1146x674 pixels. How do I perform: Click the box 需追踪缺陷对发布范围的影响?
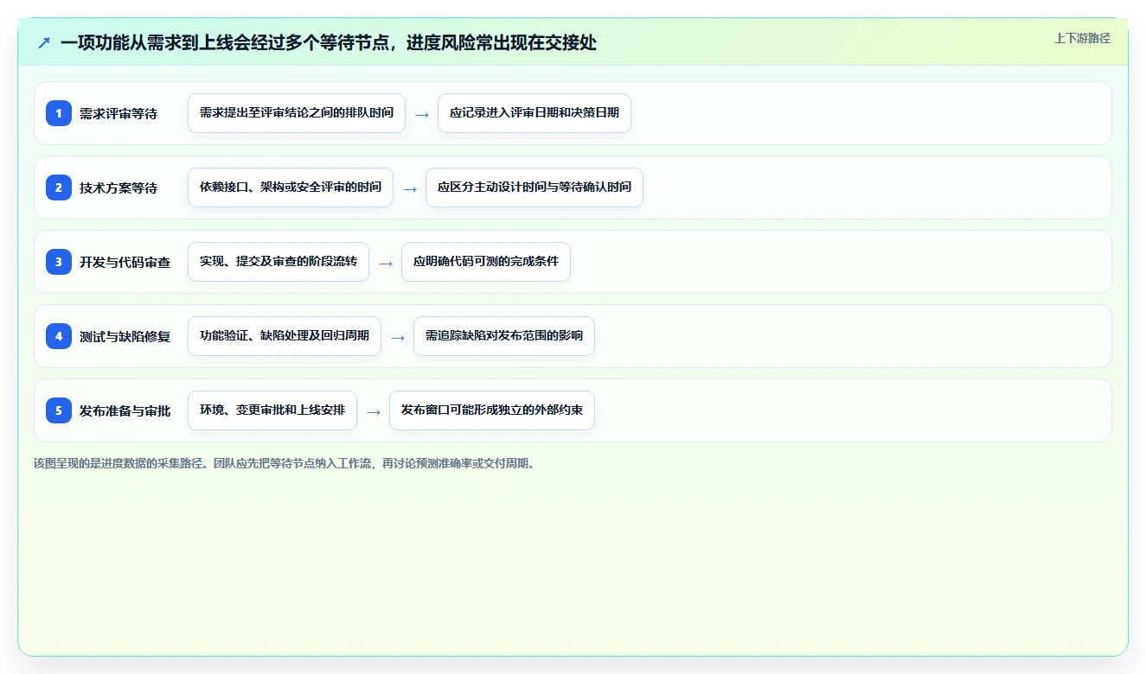click(x=504, y=336)
